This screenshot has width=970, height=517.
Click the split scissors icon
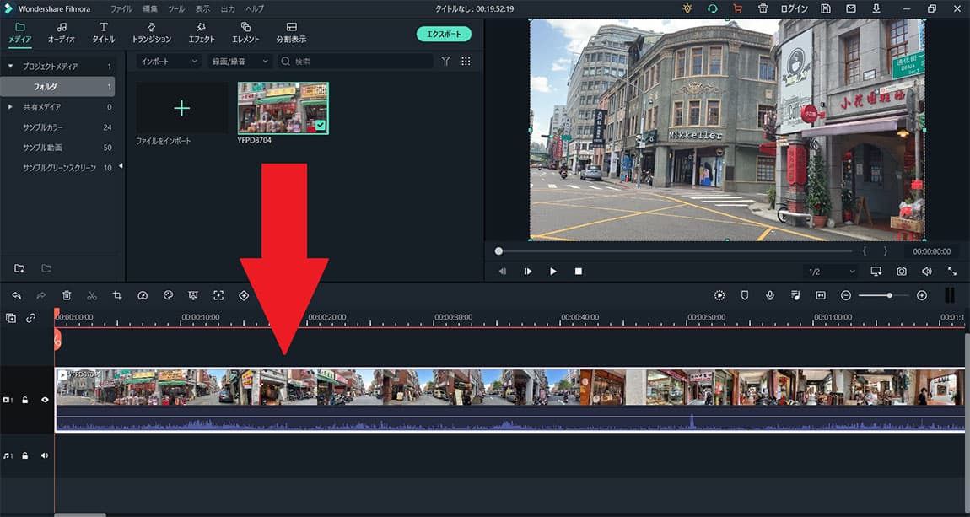92,295
